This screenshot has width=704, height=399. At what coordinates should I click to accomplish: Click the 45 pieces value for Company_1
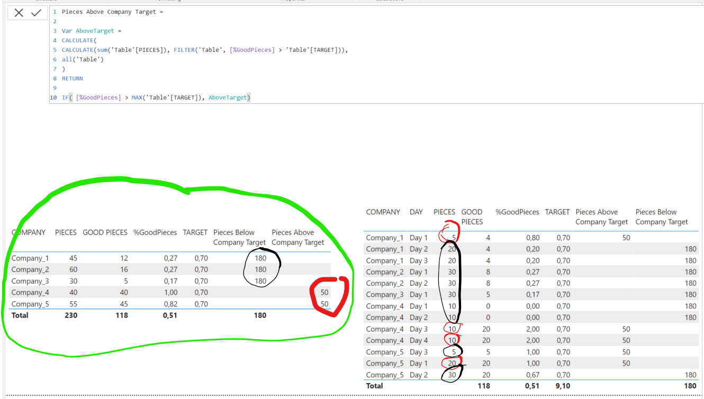pos(73,258)
